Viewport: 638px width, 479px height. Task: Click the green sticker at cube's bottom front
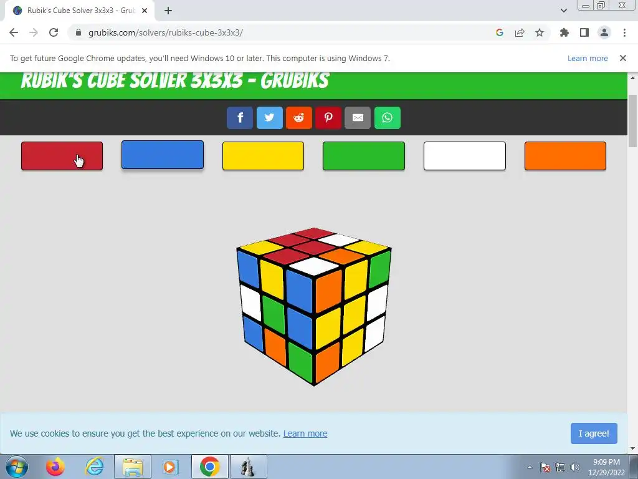[x=301, y=361]
